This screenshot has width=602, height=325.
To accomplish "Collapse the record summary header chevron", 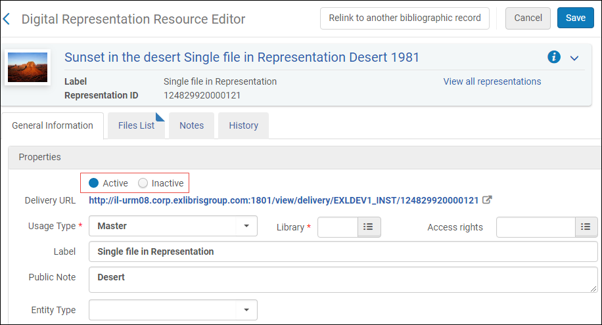I will 574,58.
